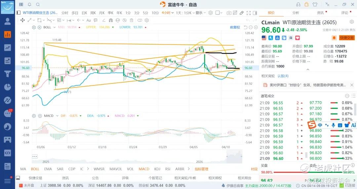The width and height of the screenshot is (357, 189).
Task: Open the BOLL indicator dropdown arrow
Action: 55,27
